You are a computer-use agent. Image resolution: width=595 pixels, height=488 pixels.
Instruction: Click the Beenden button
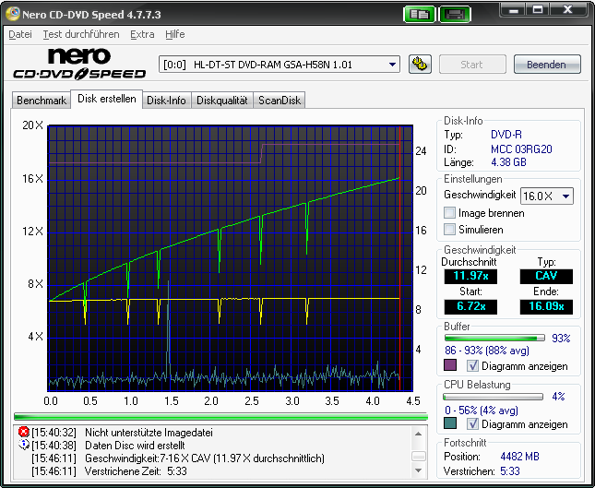click(x=547, y=65)
